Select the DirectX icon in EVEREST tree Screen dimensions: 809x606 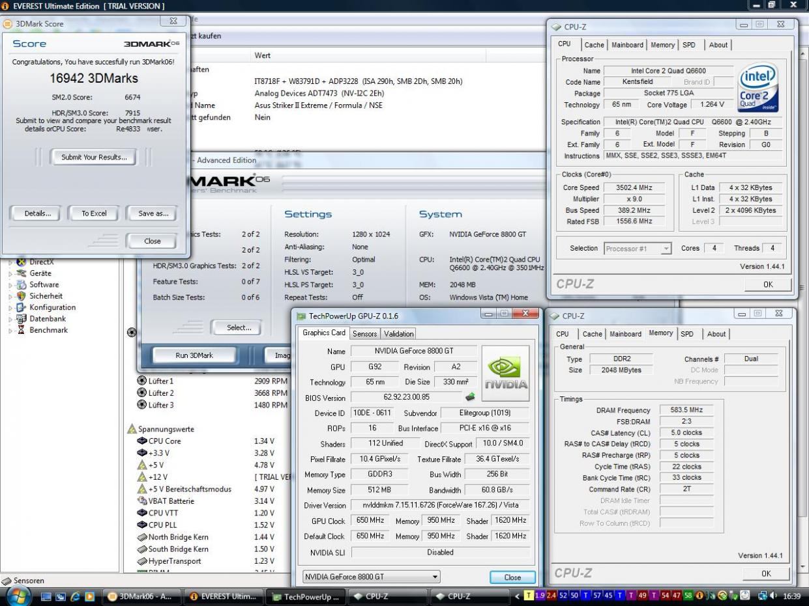pos(21,262)
